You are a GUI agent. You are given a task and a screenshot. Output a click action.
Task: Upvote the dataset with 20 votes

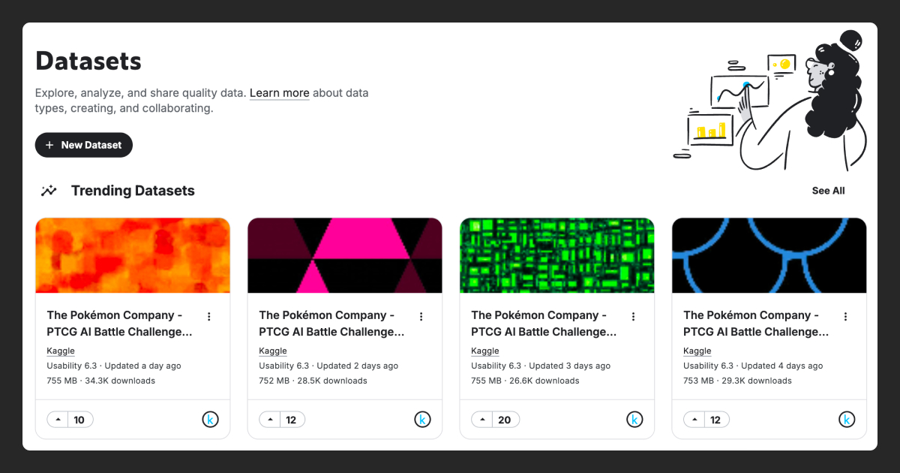tap(482, 420)
